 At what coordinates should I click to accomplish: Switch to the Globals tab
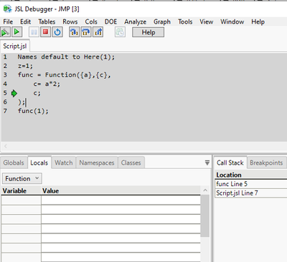(14, 162)
